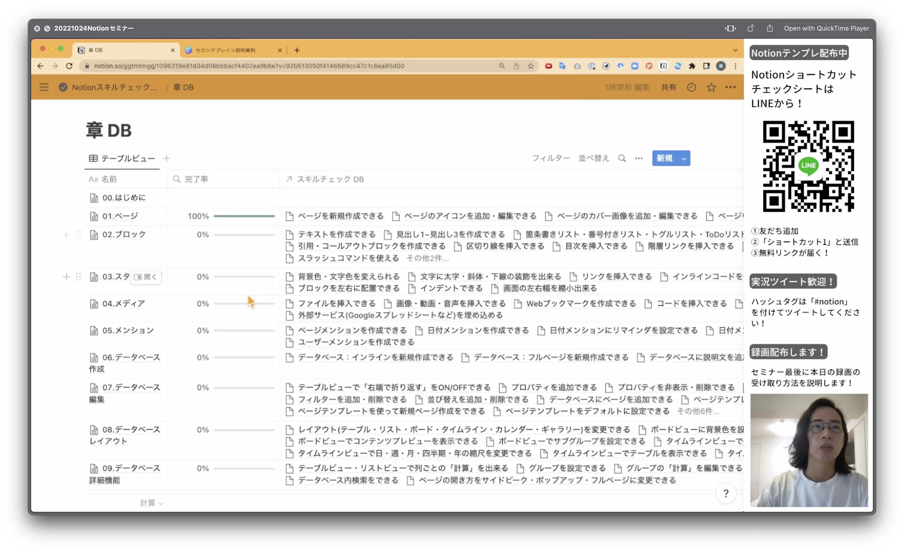
Task: Click the 新規 new button
Action: [x=664, y=158]
